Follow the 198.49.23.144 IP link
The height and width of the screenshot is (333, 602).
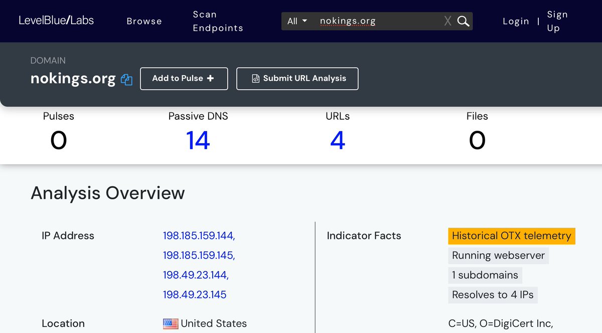coord(196,275)
